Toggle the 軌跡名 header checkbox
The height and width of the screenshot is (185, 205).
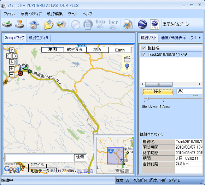click(143, 48)
